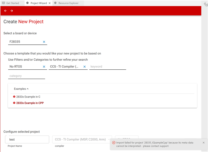The image size is (208, 152).
Task: Click the Project Name field containing test
Action: tap(27, 139)
